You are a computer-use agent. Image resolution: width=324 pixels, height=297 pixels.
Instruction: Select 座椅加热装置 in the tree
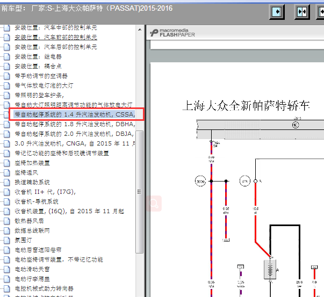pyautogui.click(x=32, y=163)
